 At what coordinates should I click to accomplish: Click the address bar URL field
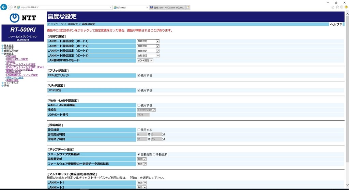point(63,7)
